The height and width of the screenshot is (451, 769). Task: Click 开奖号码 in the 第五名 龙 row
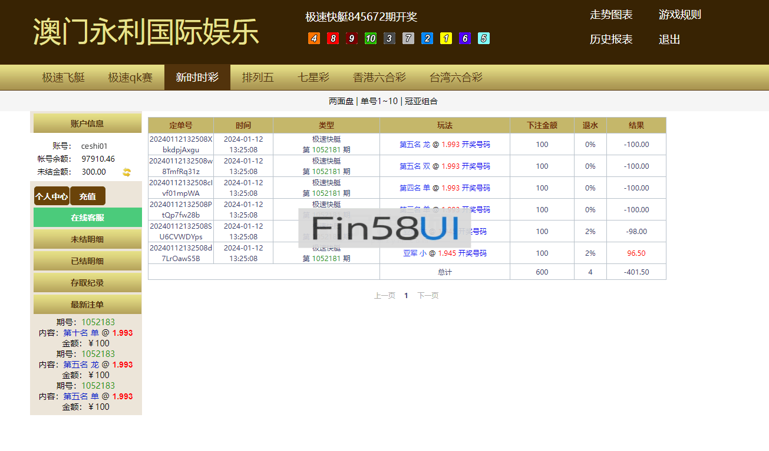[476, 145]
